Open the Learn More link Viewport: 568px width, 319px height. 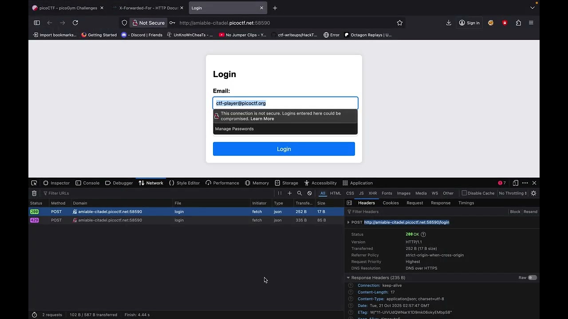click(x=262, y=119)
